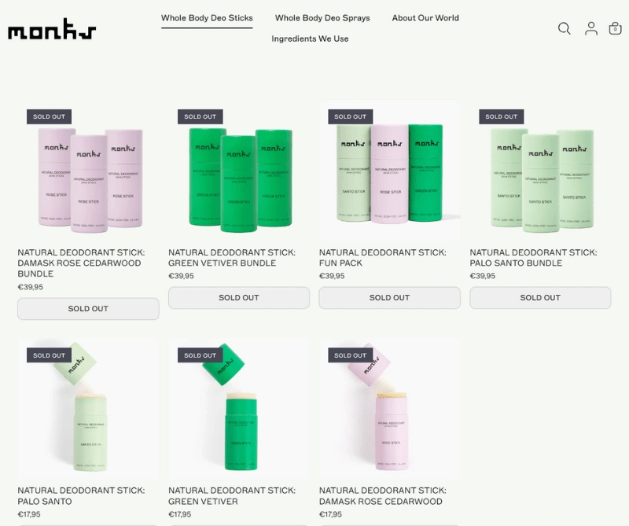Click the monks logo
Image resolution: width=629 pixels, height=526 pixels.
pos(52,29)
